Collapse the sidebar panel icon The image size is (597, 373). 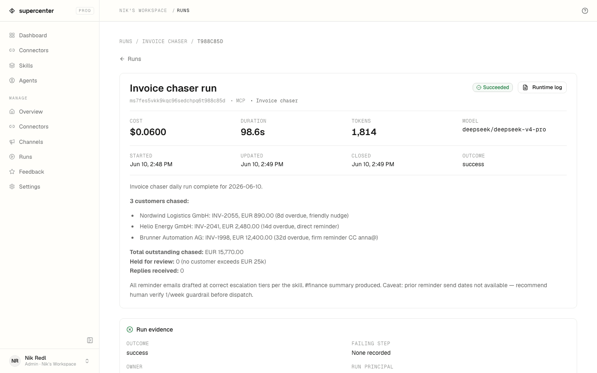point(90,340)
